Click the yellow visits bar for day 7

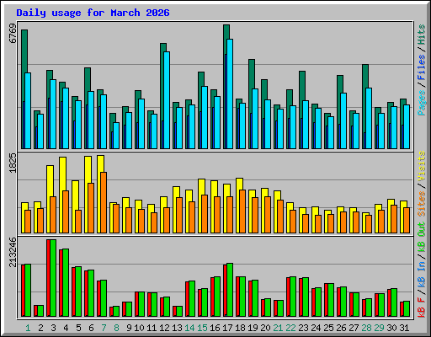pyautogui.click(x=100, y=194)
